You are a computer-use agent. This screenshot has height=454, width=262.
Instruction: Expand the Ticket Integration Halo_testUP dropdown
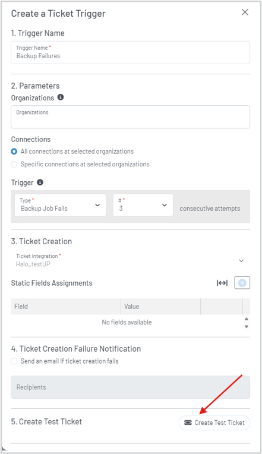pyautogui.click(x=130, y=260)
